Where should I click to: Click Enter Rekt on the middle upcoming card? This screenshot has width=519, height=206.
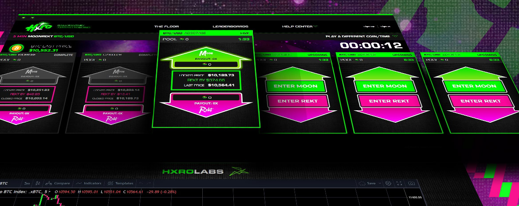tap(389, 101)
